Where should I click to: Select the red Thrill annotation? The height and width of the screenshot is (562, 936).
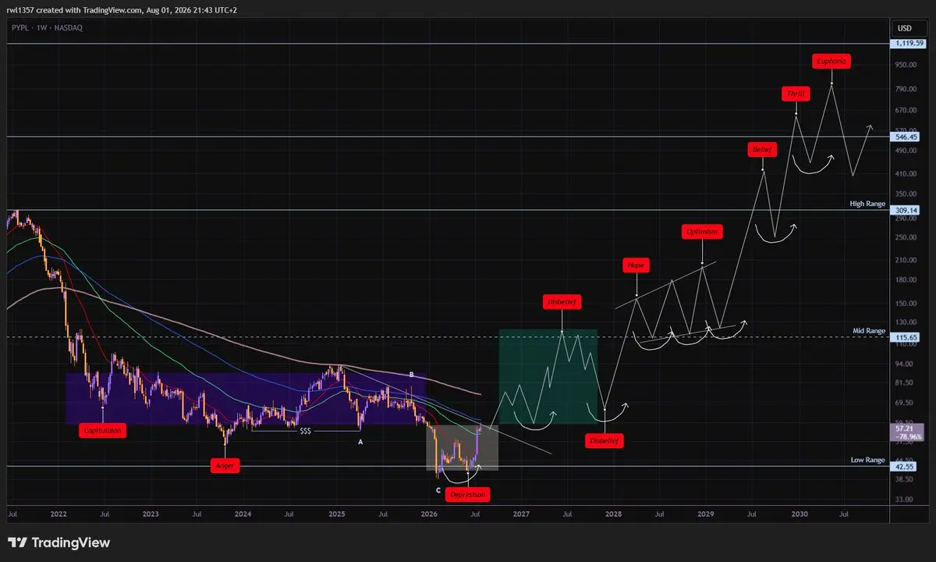tap(796, 94)
